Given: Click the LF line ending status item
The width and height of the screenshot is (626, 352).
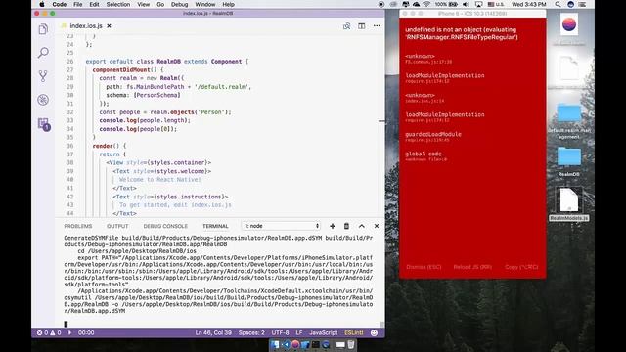Looking at the screenshot, I should (x=299, y=332).
